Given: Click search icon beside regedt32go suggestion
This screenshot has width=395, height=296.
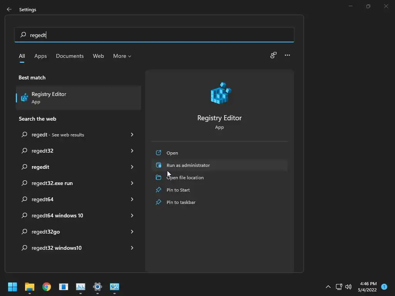Looking at the screenshot, I should tap(24, 231).
